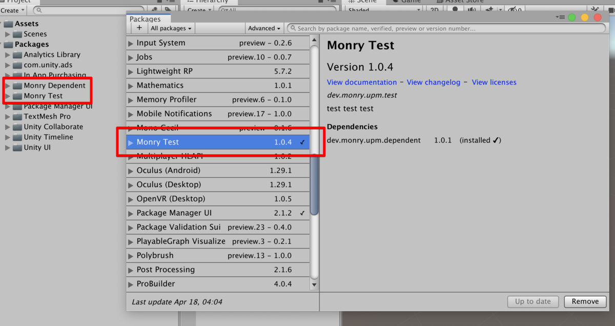
Task: Click the Last update Apr 18 status text
Action: click(x=177, y=302)
